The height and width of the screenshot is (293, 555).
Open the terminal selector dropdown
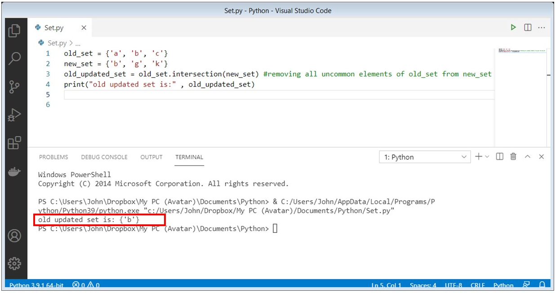point(425,157)
